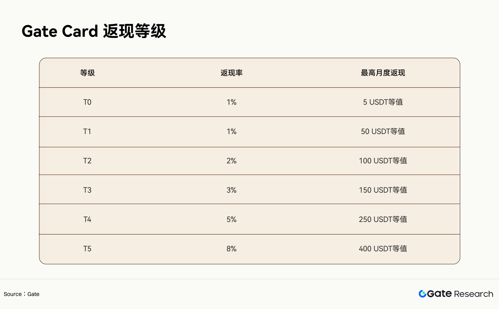Click the T4 level cell
This screenshot has width=499, height=309.
click(x=87, y=219)
